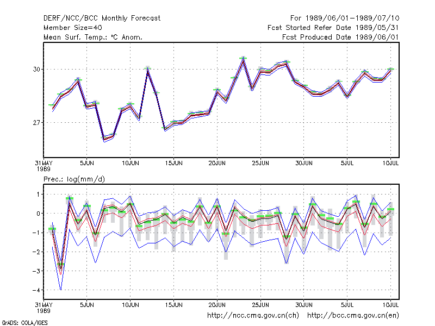Click the GrADS: COLA/IGES credit text

(x=24, y=323)
